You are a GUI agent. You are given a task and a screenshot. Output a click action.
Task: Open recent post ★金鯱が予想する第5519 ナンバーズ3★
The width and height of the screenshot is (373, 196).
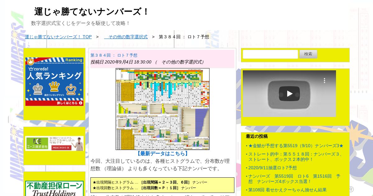click(296, 146)
